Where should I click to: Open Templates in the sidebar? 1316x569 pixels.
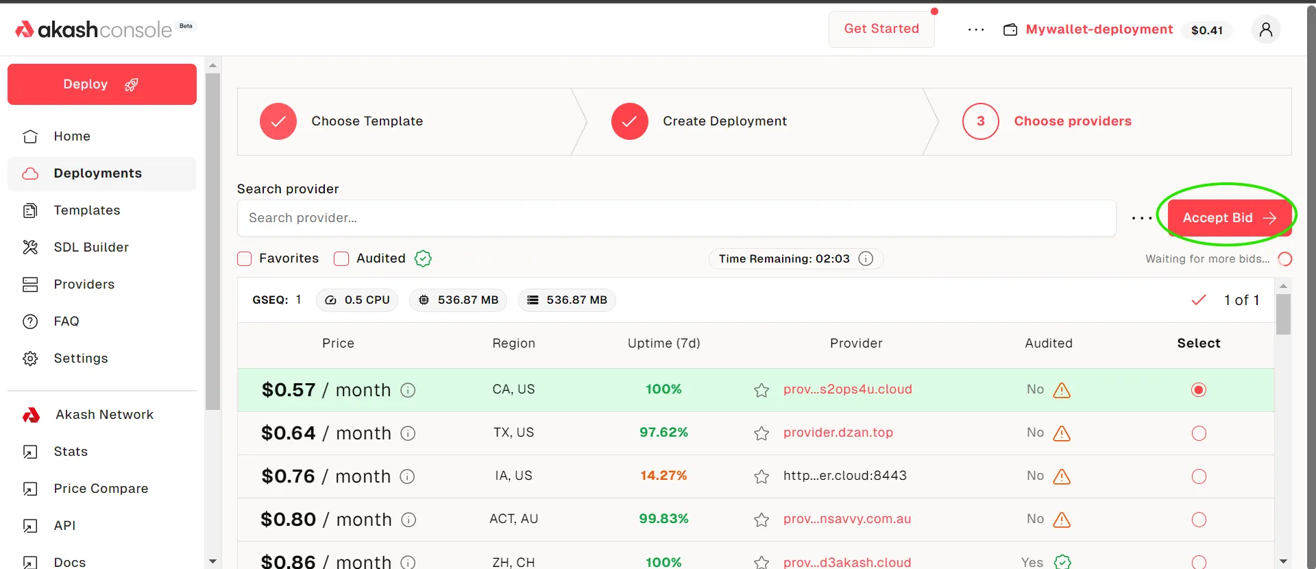click(87, 210)
